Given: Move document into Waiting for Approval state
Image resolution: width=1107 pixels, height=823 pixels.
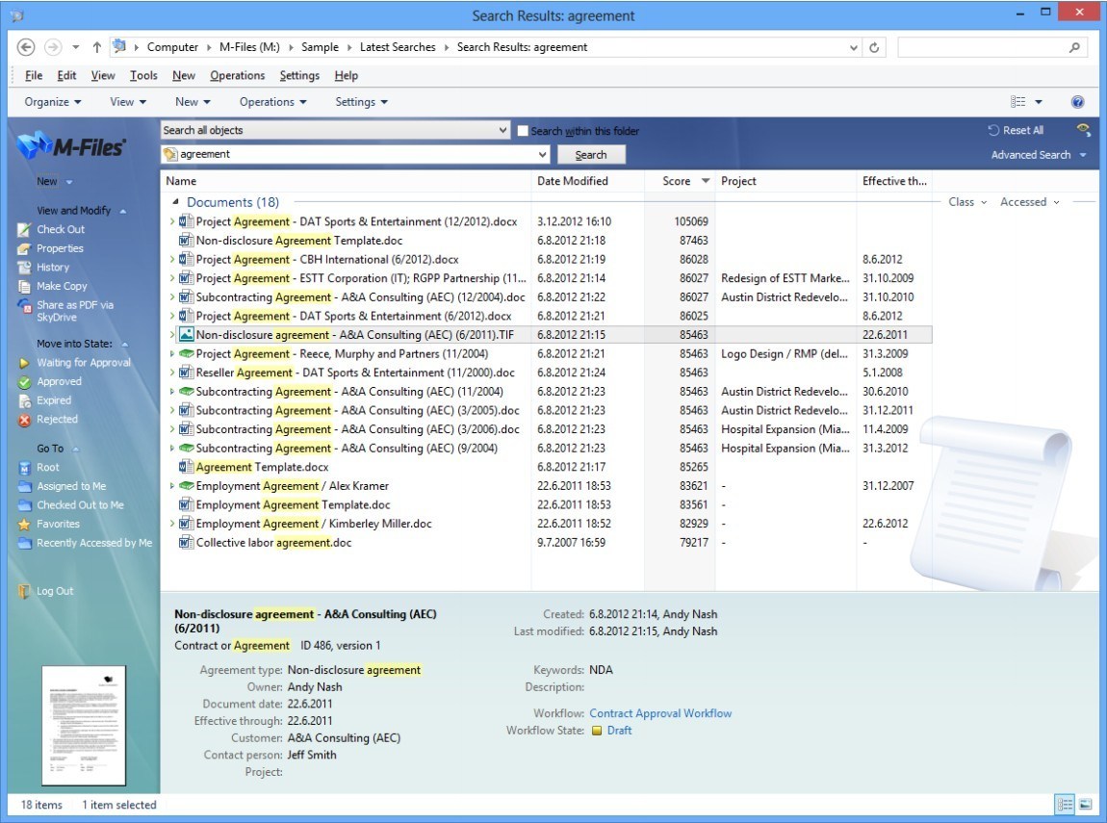Looking at the screenshot, I should [x=84, y=363].
